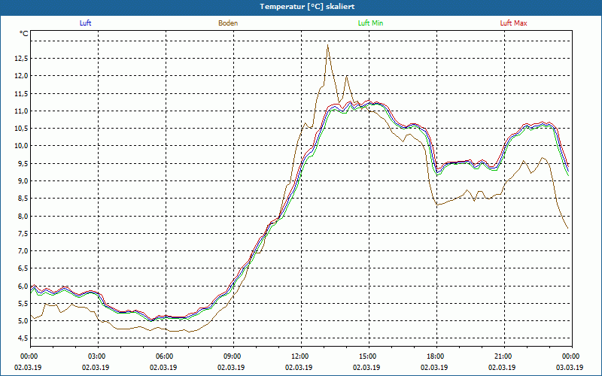The height and width of the screenshot is (376, 602).
Task: Click the 8,0 y-axis value
Action: coord(23,216)
